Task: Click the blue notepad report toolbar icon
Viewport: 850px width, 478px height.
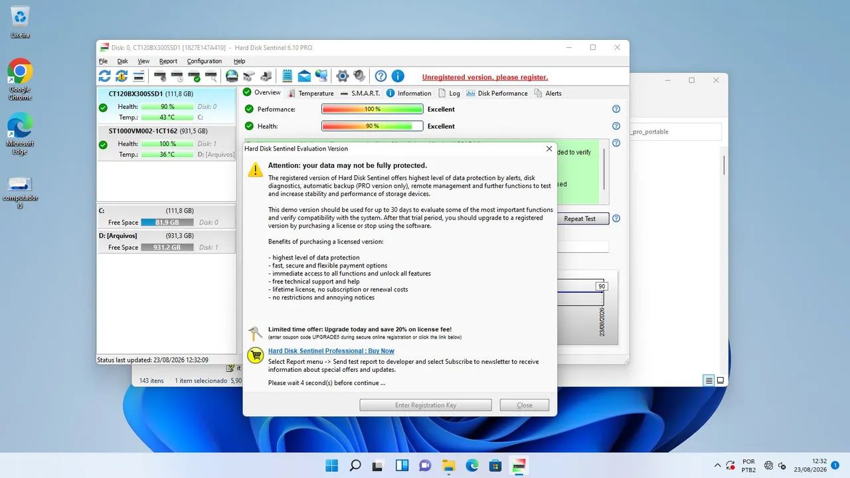Action: 288,76
